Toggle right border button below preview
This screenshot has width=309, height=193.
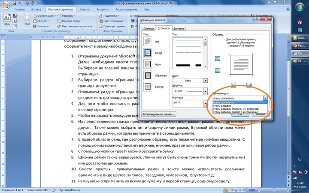click(x=249, y=85)
